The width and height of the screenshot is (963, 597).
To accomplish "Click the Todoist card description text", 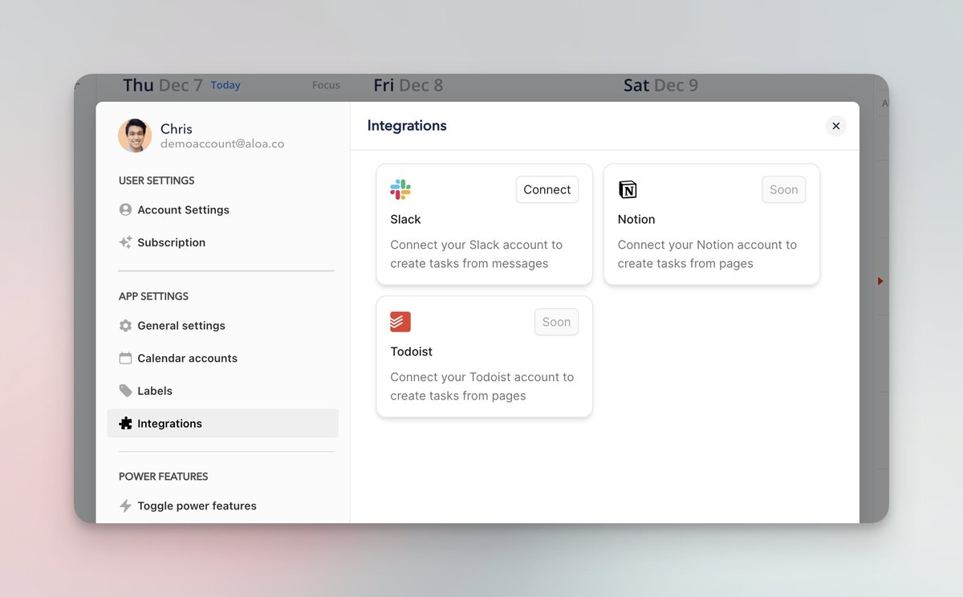I will pos(482,386).
